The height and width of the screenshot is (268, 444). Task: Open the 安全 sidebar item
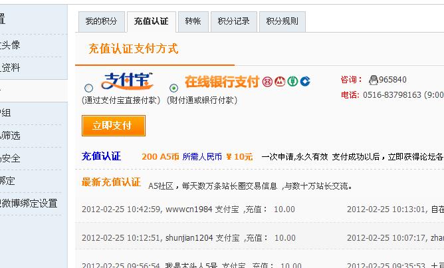click(10, 158)
